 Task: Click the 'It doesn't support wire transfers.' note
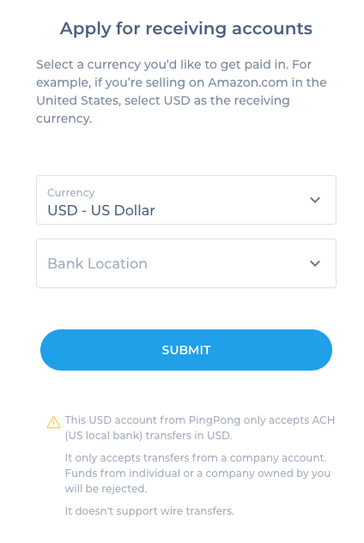pos(149,510)
